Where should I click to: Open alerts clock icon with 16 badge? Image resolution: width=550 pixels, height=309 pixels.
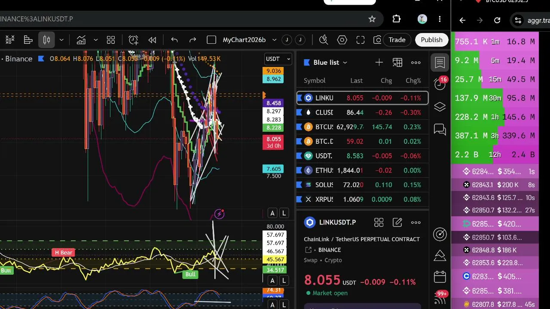pos(440,83)
